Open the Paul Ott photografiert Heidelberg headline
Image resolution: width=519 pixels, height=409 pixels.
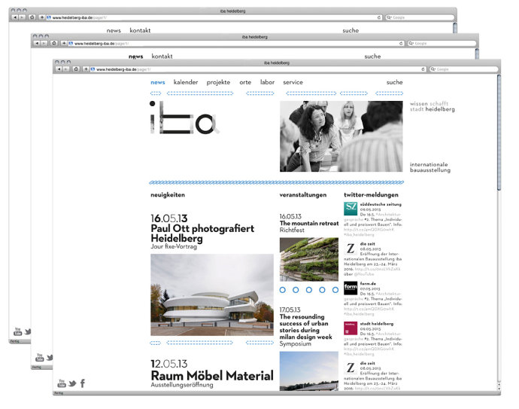point(202,233)
